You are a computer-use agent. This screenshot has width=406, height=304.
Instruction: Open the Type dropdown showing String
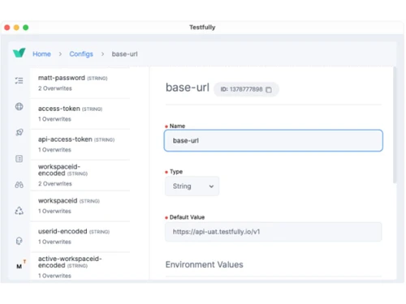(192, 186)
